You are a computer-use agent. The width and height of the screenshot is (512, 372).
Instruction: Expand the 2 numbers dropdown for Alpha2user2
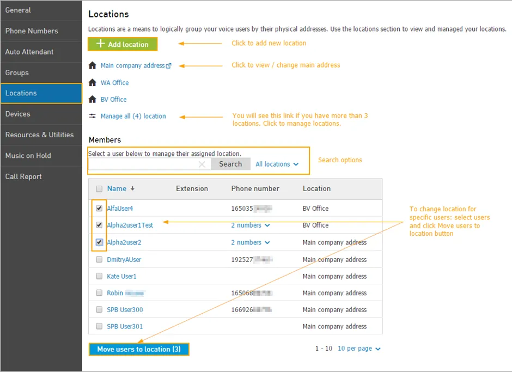pos(251,242)
